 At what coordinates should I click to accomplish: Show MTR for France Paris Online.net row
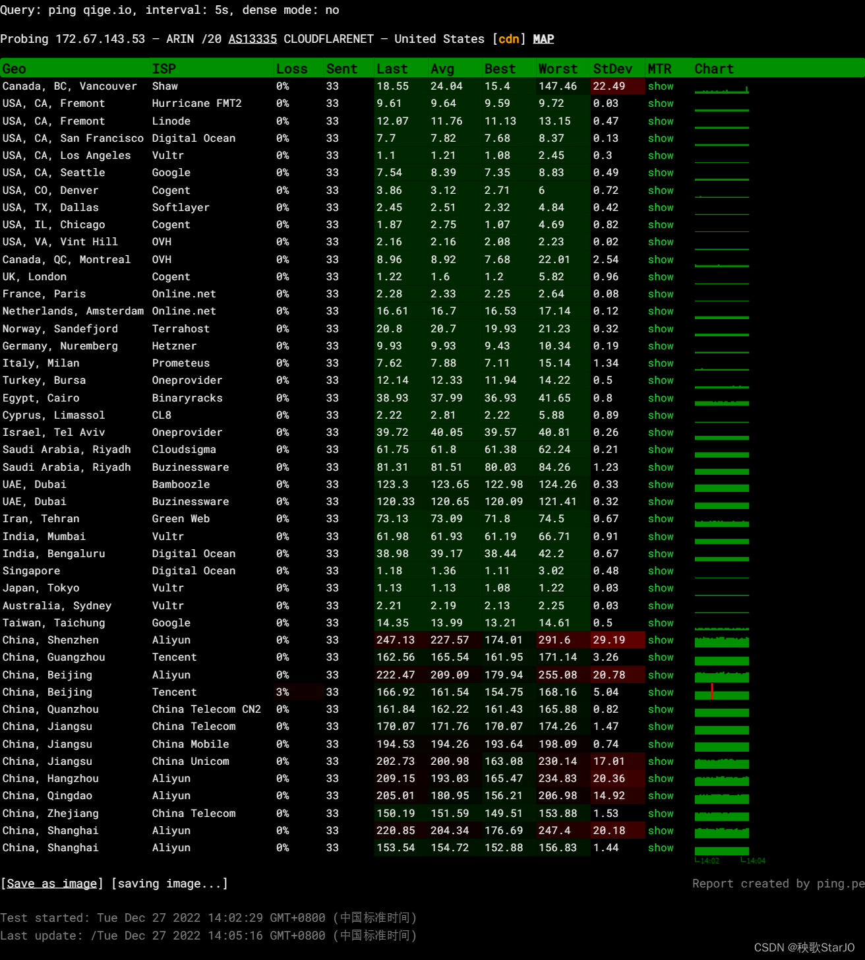[x=661, y=294]
